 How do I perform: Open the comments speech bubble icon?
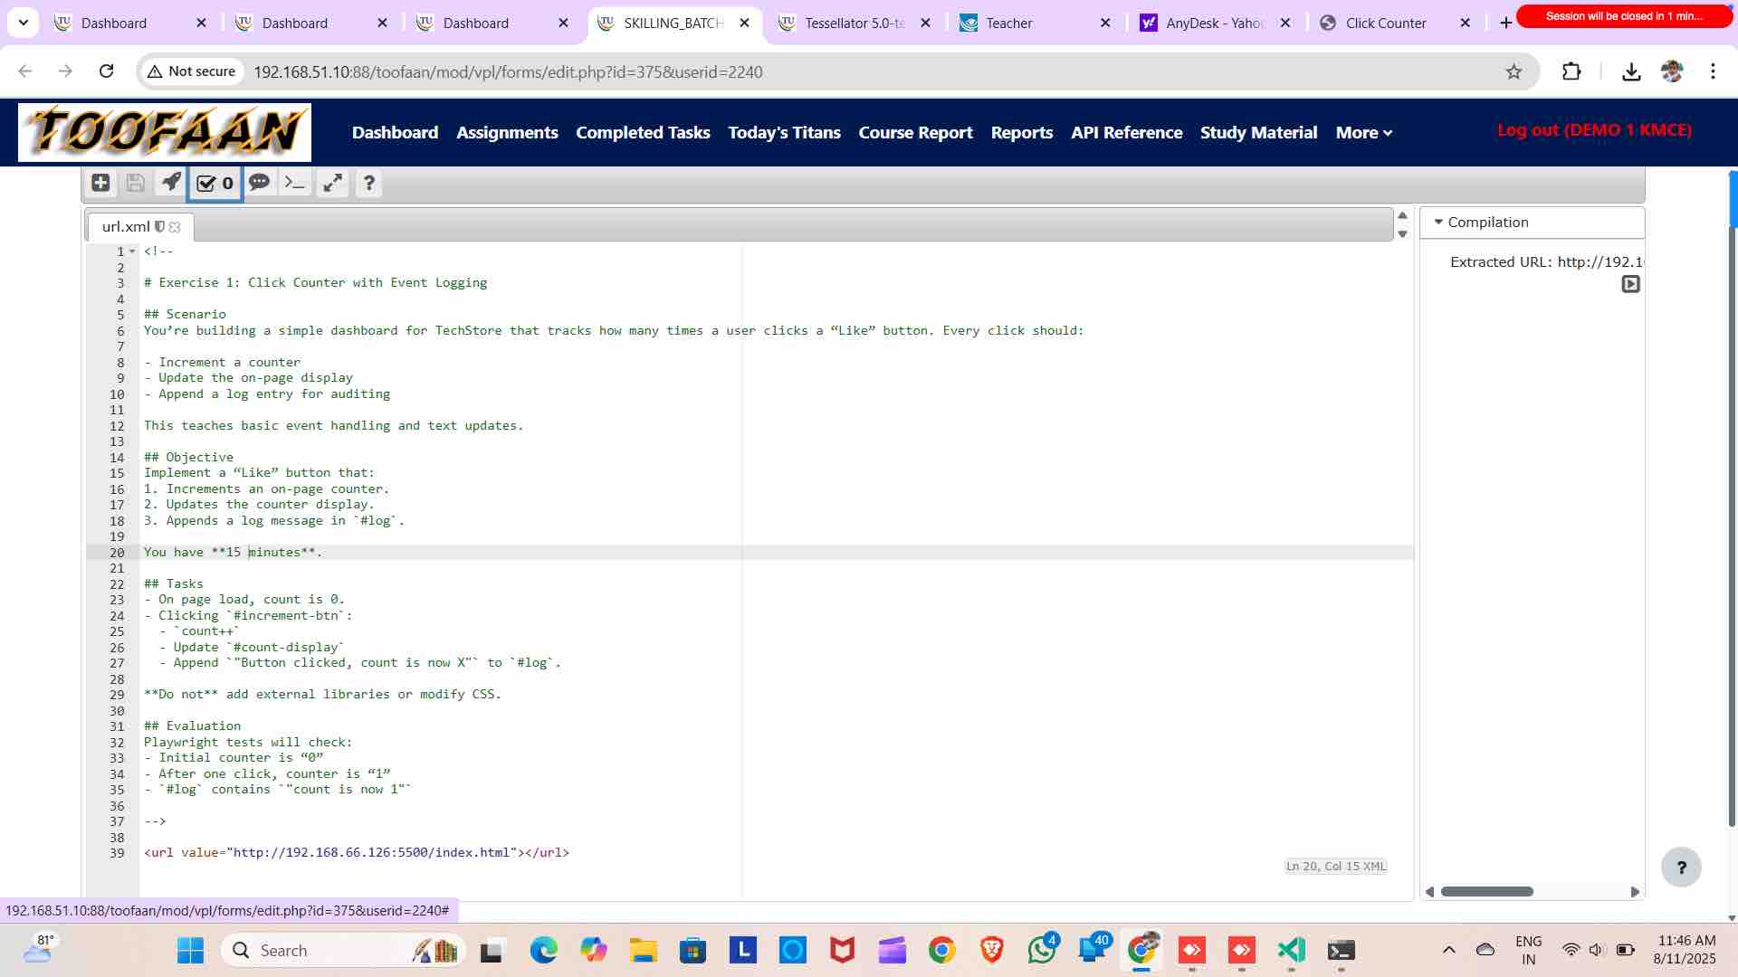pos(259,183)
